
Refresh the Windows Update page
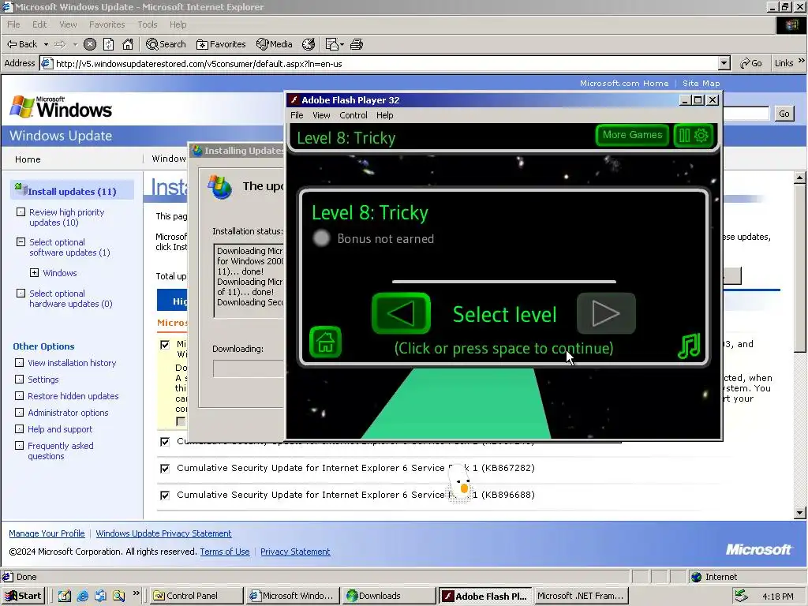[109, 44]
